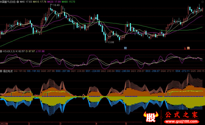Viewport: 205px width, 125px height.
Task: Click the J: 51.98 value
Action: pyautogui.click(x=40, y=51)
